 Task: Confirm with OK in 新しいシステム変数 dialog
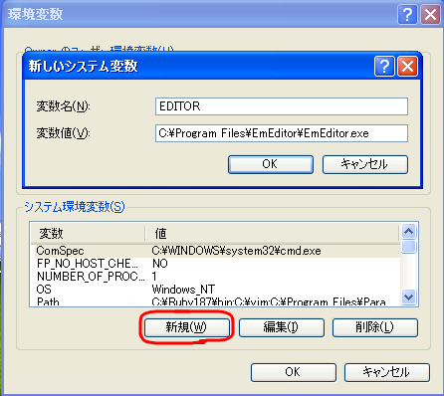(271, 164)
